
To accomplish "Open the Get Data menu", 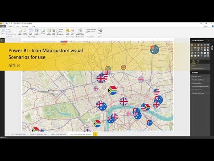I will click(20, 32).
